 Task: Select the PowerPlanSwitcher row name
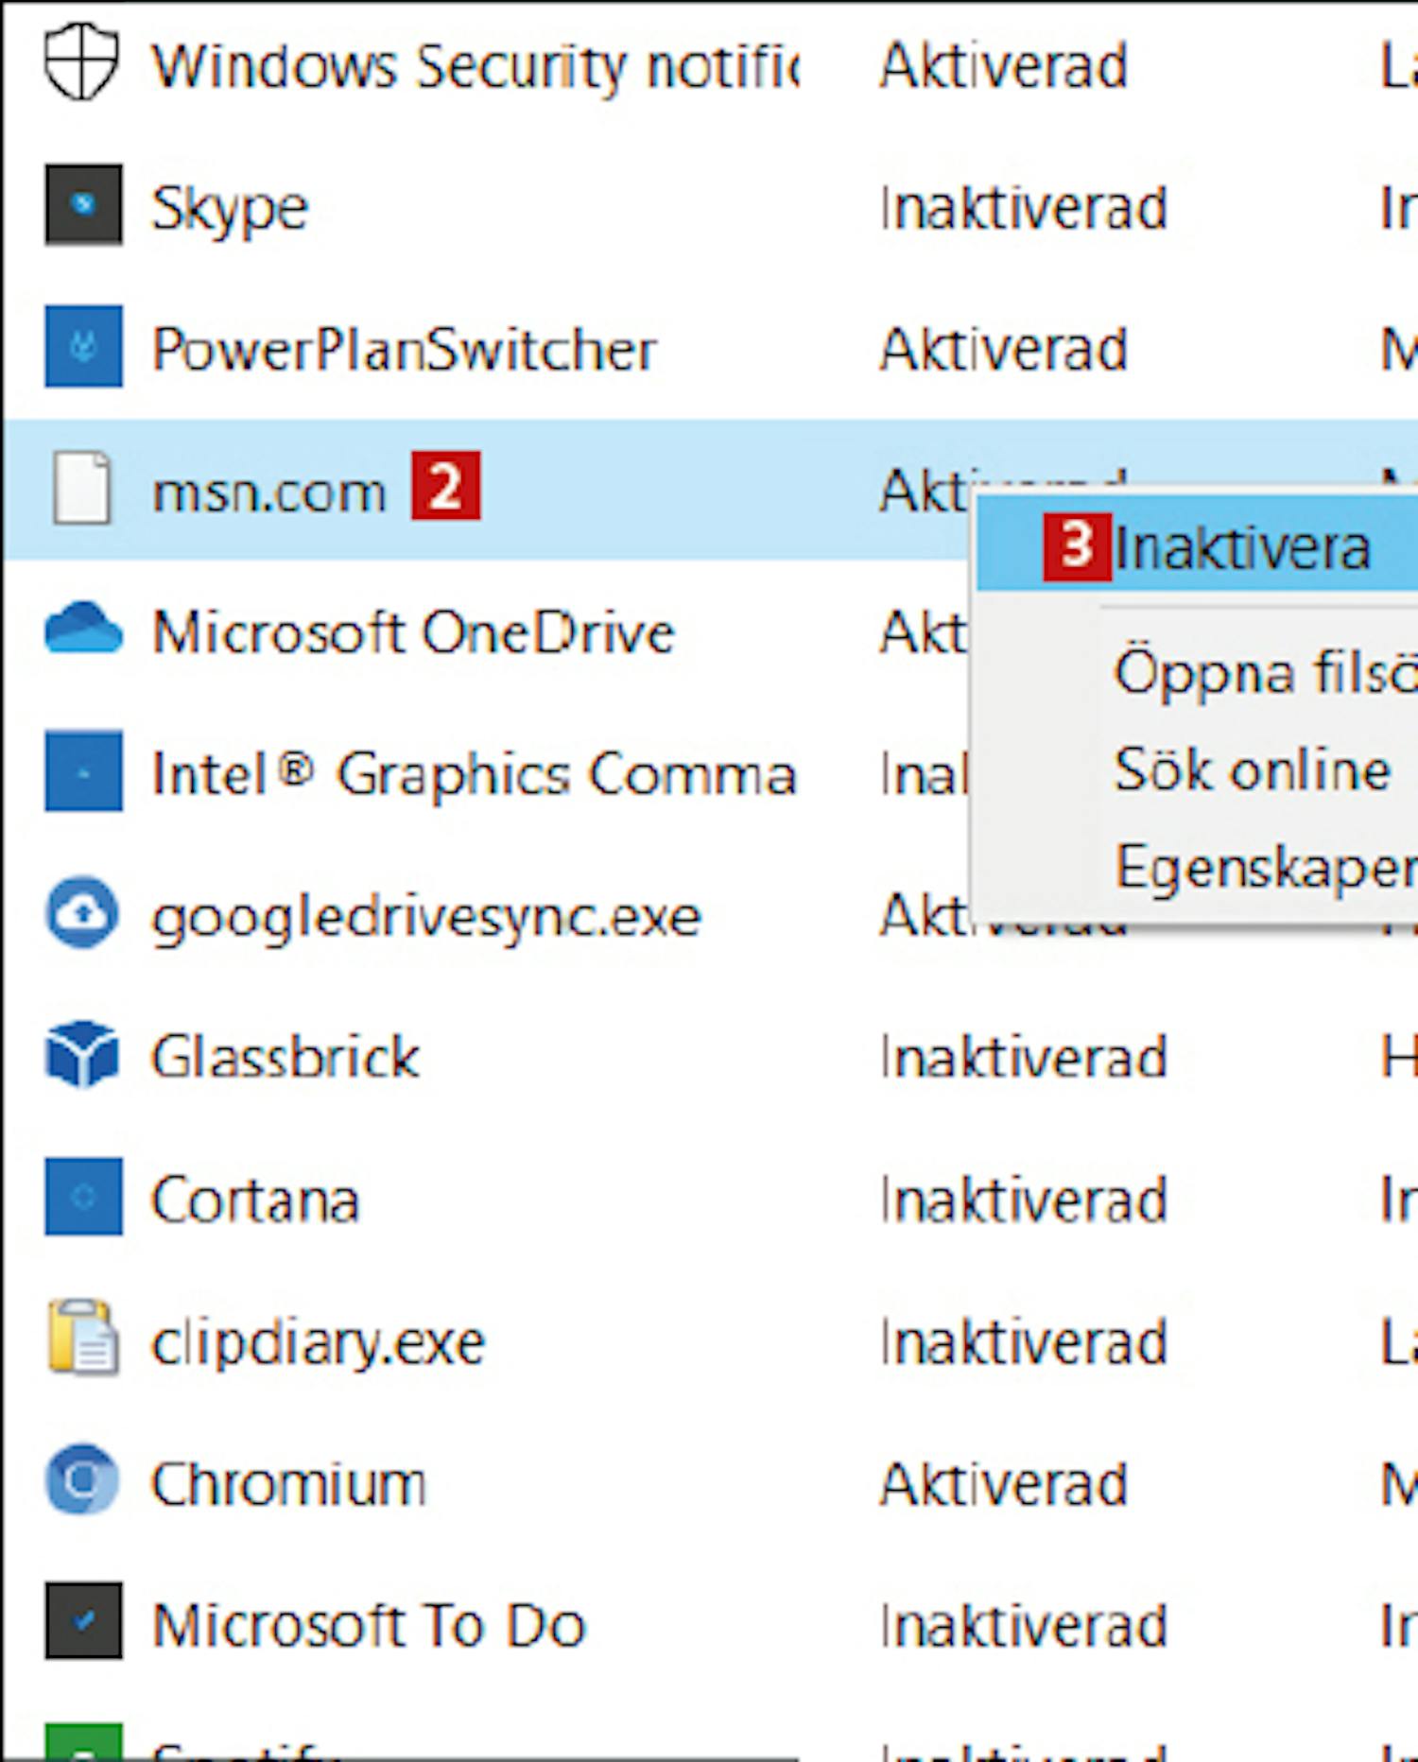pos(404,350)
